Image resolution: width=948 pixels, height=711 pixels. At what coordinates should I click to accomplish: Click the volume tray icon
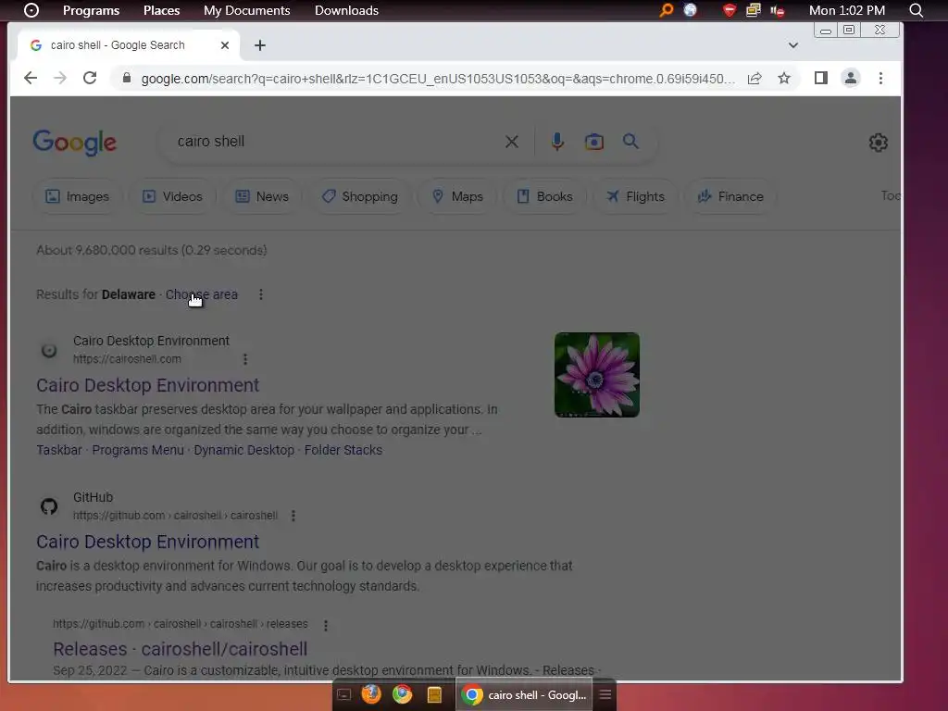click(778, 11)
